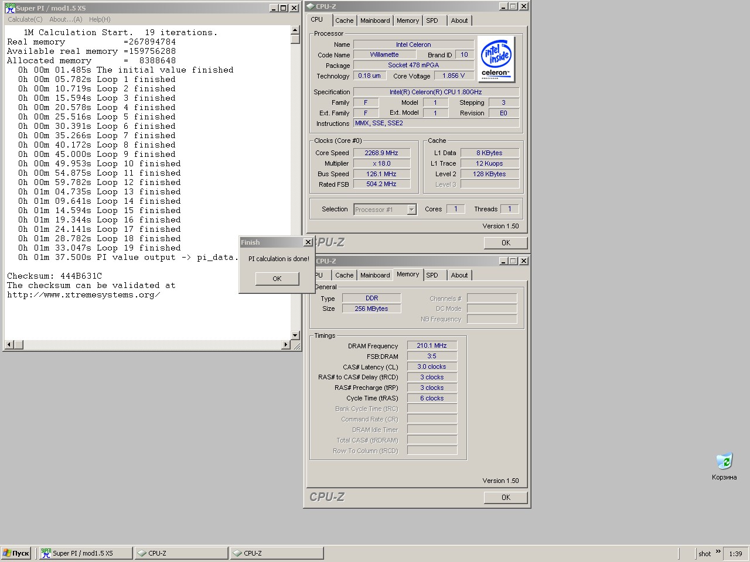The image size is (750, 562).
Task: Open the Пуск Start button
Action: (16, 553)
